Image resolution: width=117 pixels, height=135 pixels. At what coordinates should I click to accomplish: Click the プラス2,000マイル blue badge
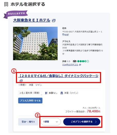coord(30,101)
